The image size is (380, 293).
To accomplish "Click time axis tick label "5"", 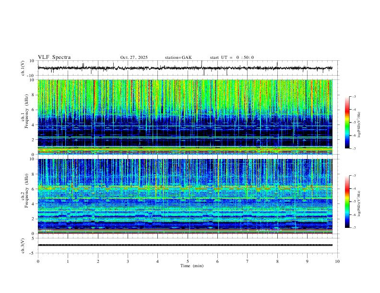I will [x=188, y=261].
